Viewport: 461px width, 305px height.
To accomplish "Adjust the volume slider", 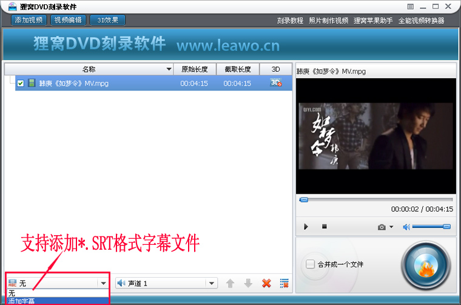I will pyautogui.click(x=431, y=227).
